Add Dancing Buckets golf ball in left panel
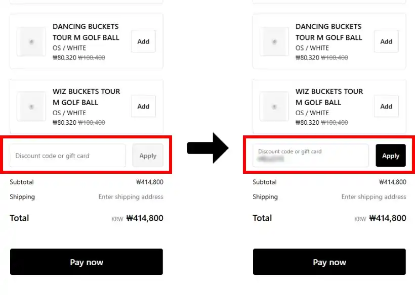Screen dimensions: 415x295 click(143, 41)
